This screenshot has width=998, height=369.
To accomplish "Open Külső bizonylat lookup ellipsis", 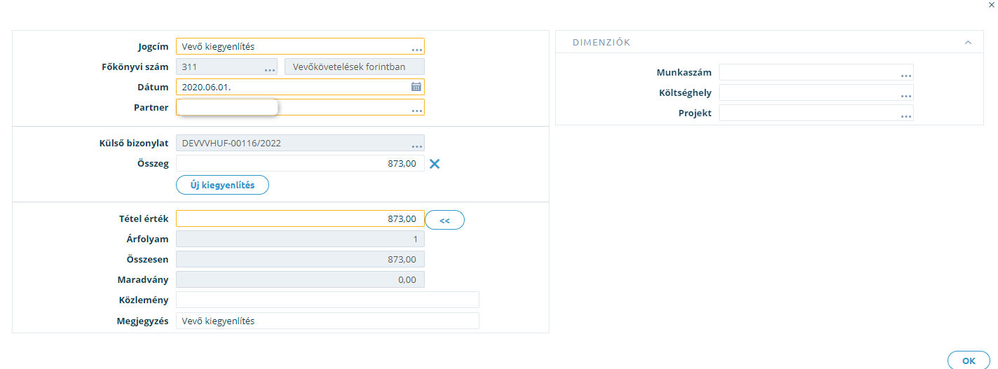I will (x=417, y=146).
